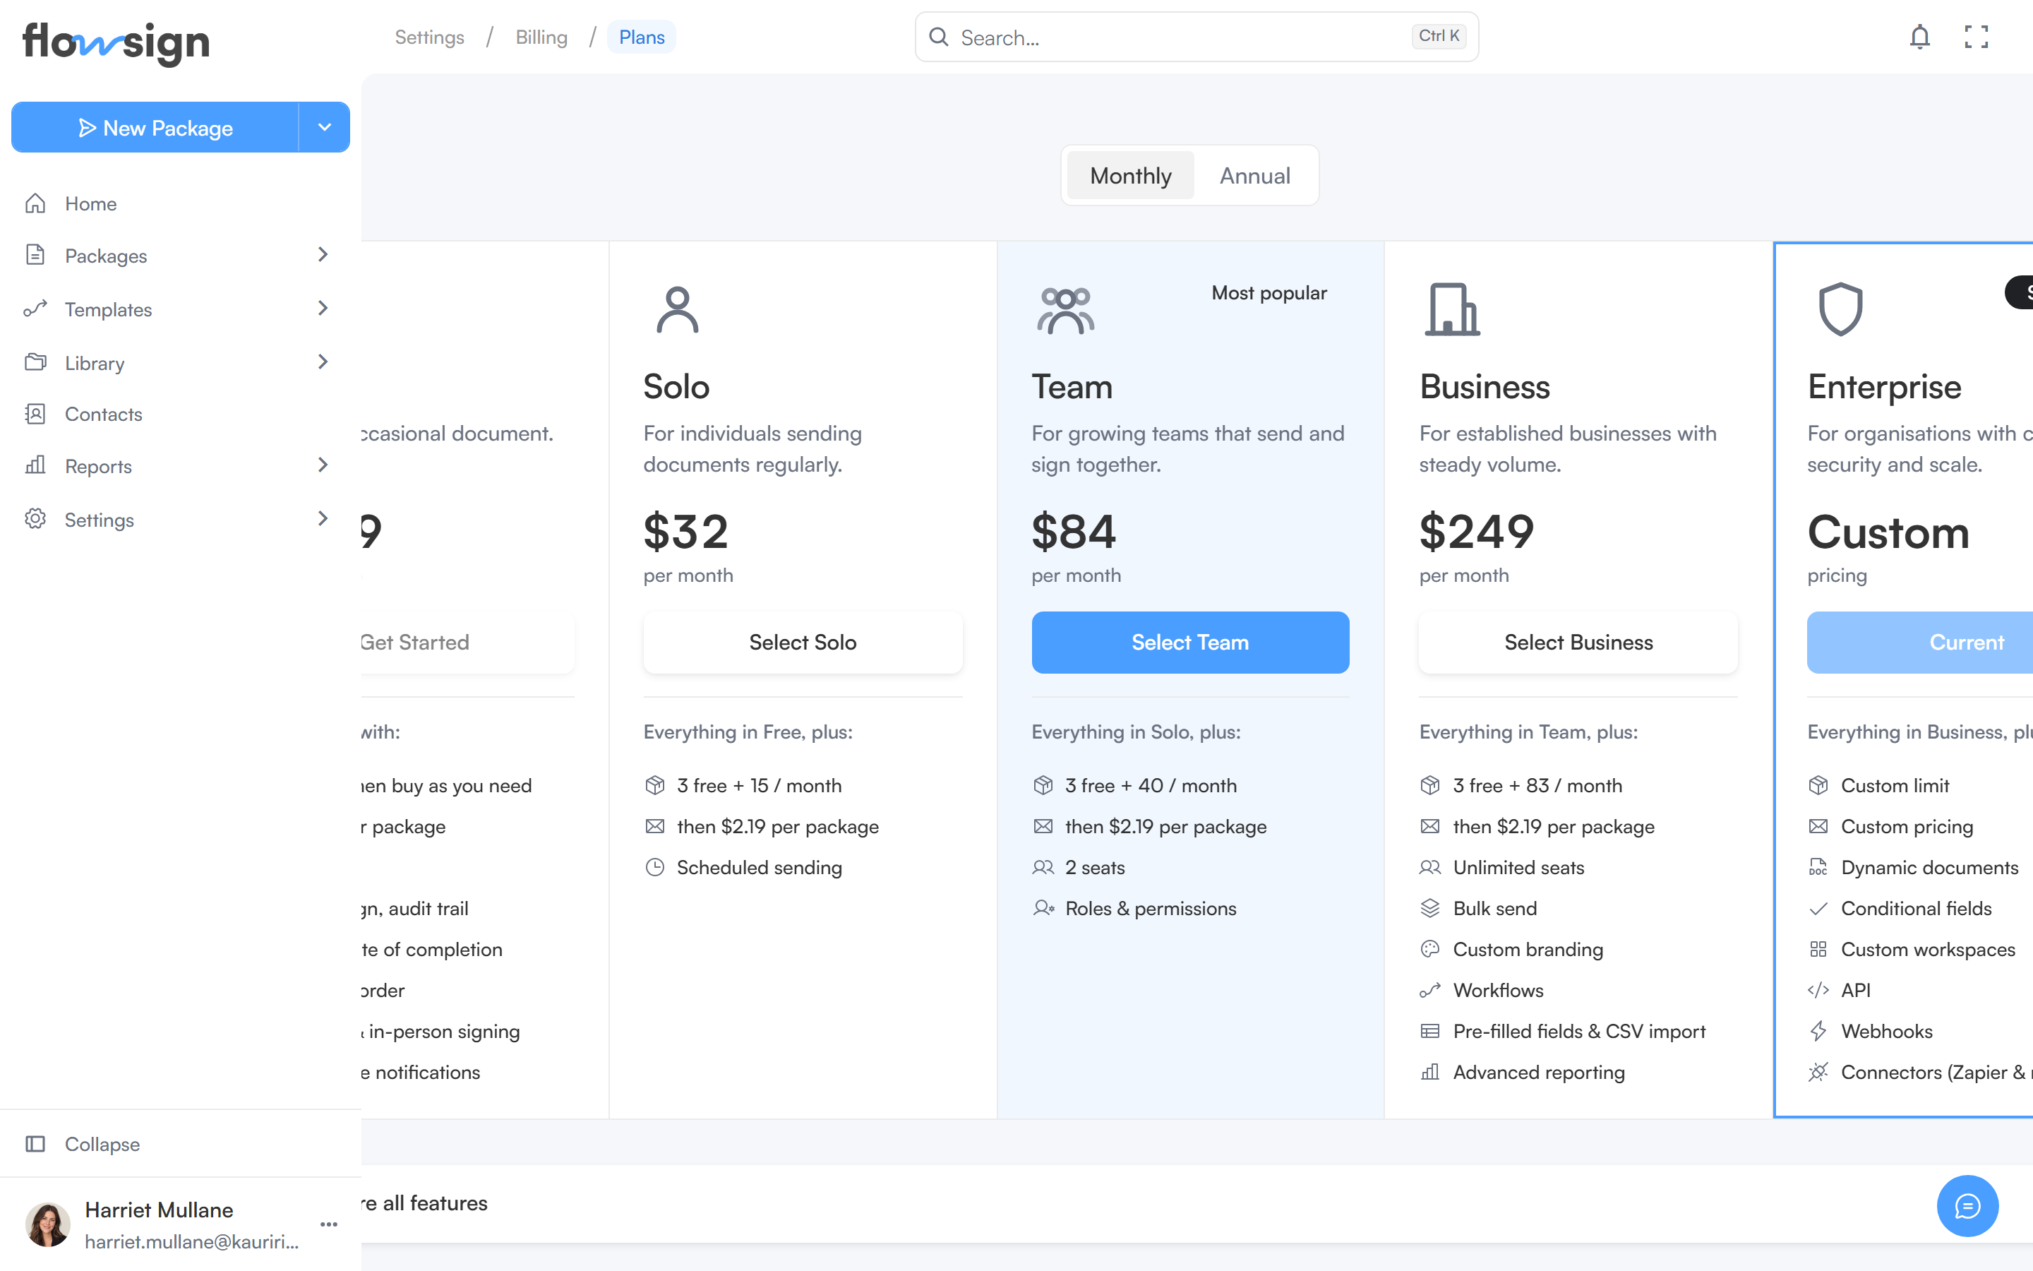Click "Workflows" feature text
The height and width of the screenshot is (1271, 2033).
point(1498,990)
